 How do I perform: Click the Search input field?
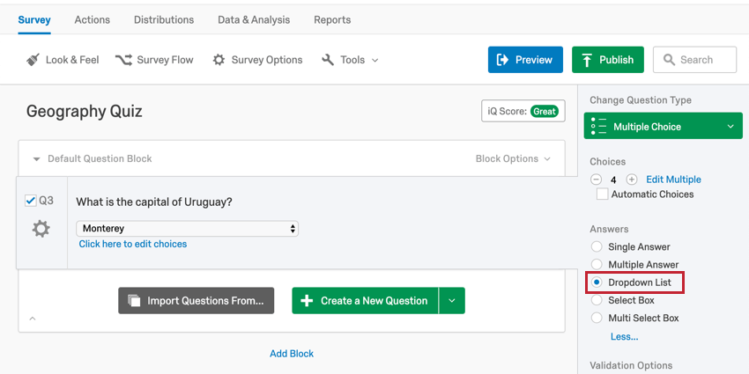[x=694, y=60]
